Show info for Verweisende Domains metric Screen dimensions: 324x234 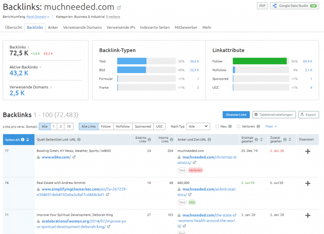click(51, 87)
